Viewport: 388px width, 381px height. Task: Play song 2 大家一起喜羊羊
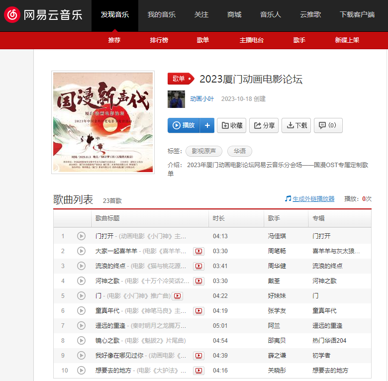(81, 251)
